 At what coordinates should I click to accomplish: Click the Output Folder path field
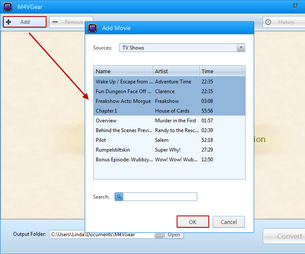(102, 235)
